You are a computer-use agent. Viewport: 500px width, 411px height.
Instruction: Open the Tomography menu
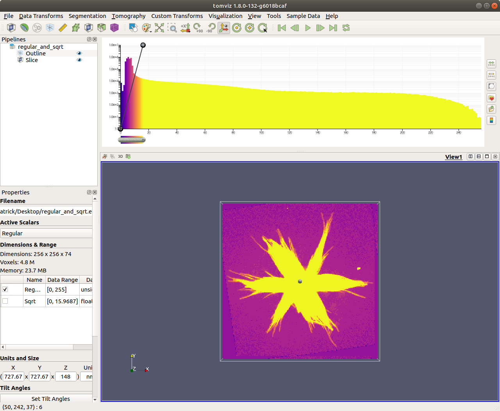(129, 16)
